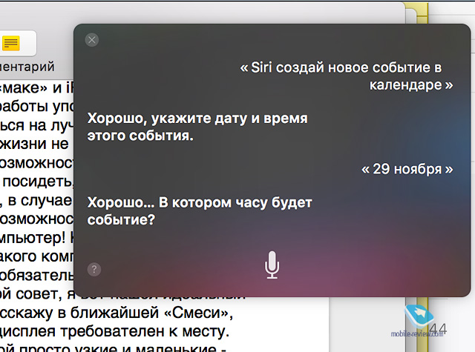Click Siri reply «Хорошо, укажите дату и время»
Image resolution: width=475 pixels, height=352 pixels.
click(x=197, y=127)
